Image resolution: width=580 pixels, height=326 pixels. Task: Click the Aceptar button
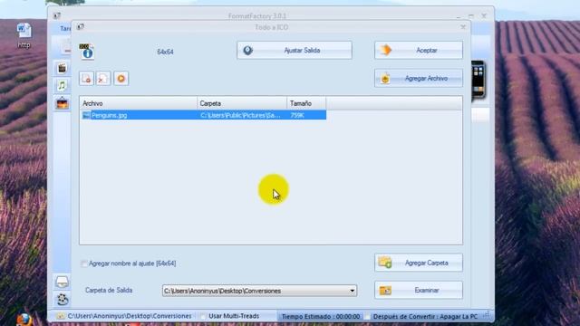(419, 51)
